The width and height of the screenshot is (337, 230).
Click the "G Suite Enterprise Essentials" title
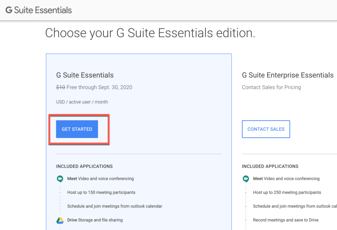(288, 75)
